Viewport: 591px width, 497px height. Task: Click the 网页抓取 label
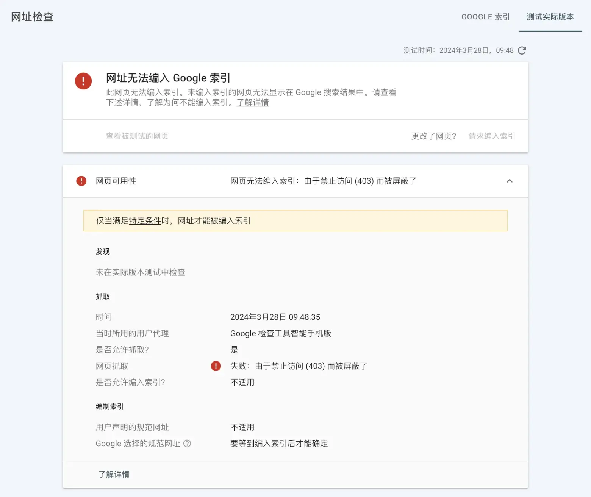point(112,366)
